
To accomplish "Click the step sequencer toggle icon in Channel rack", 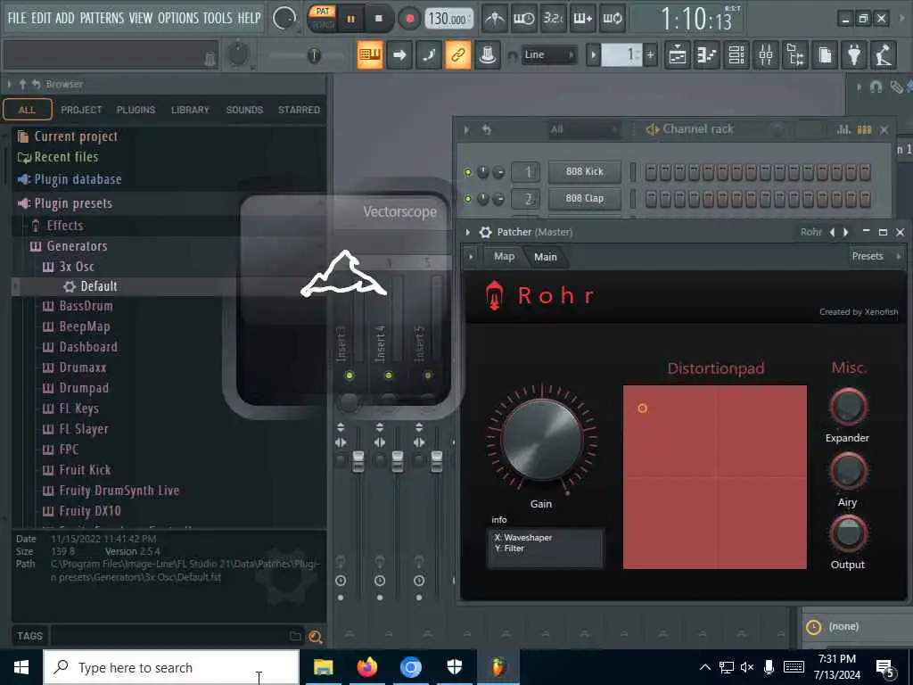I will coord(865,129).
